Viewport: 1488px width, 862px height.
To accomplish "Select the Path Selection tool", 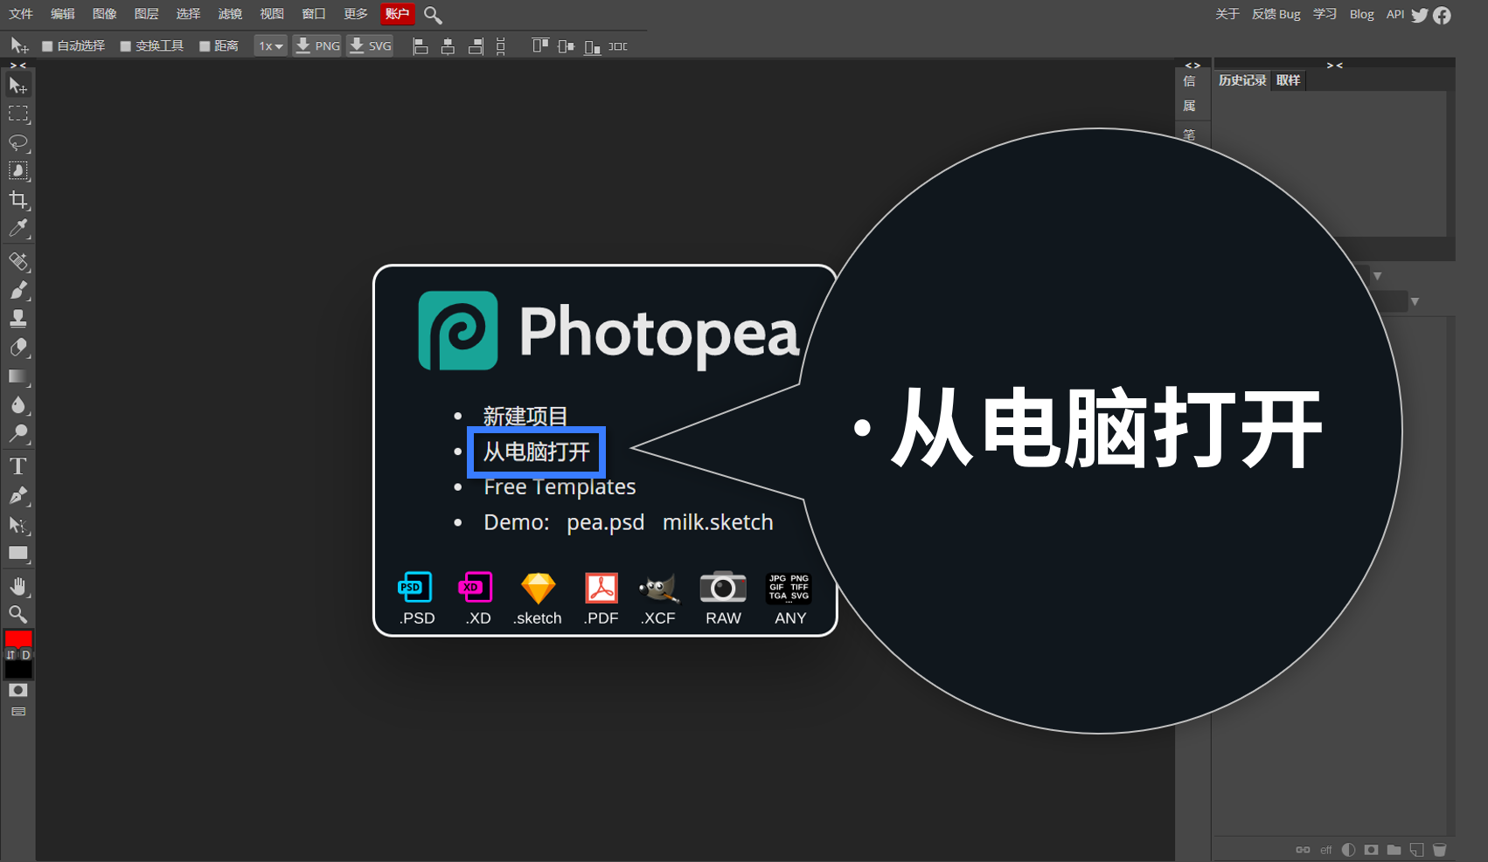I will [17, 525].
